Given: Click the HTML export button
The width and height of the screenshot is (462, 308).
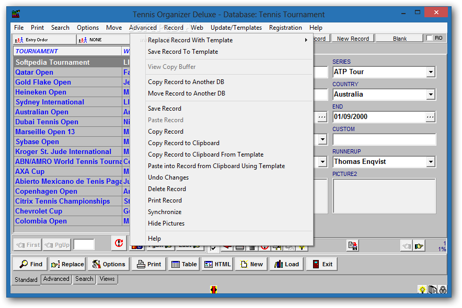Looking at the screenshot, I should click(217, 264).
